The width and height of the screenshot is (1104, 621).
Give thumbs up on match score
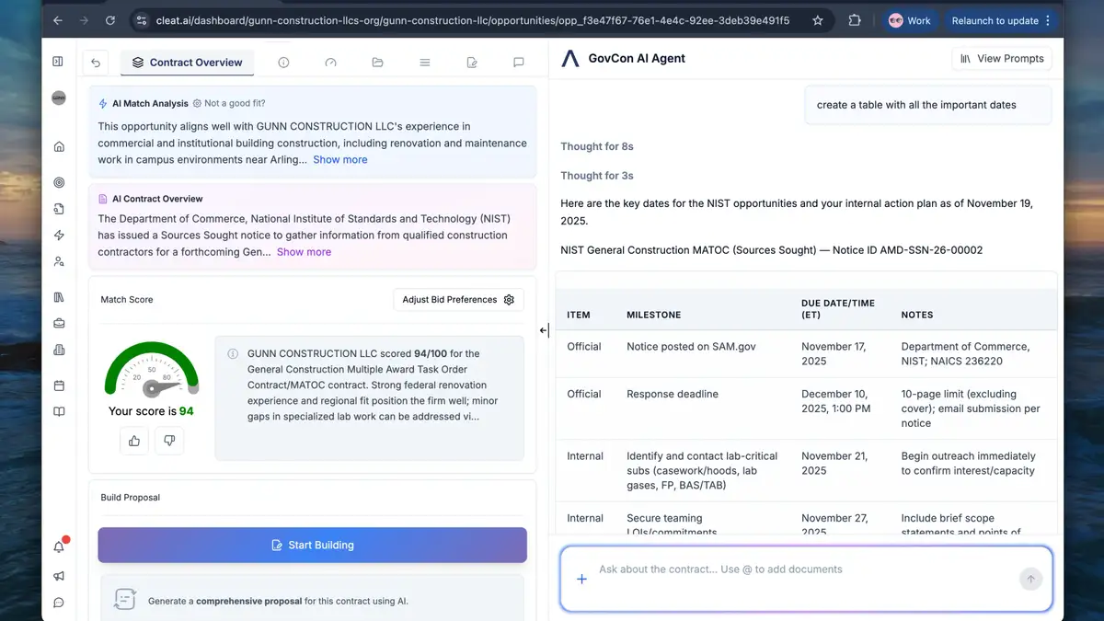[x=134, y=441]
